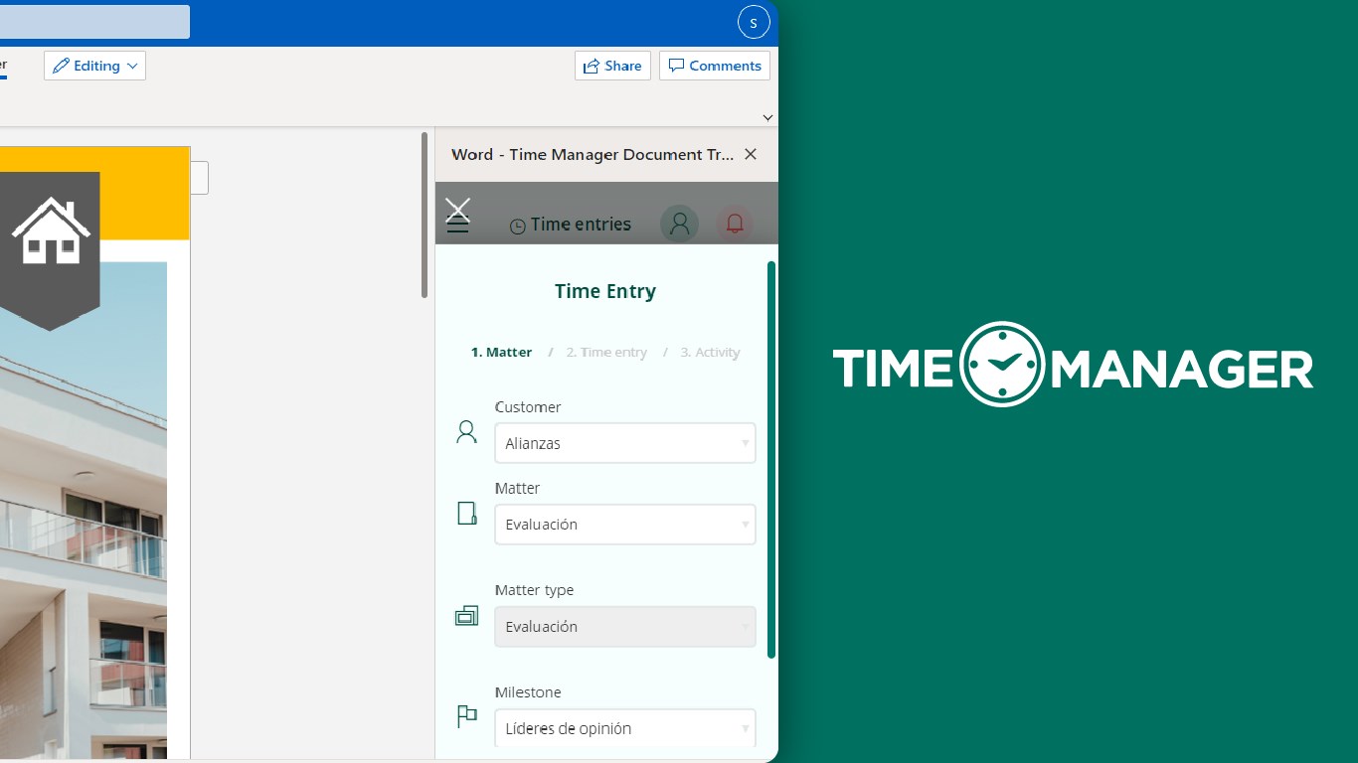The image size is (1358, 763).
Task: Click the Time Manager clock logo
Action: click(x=1002, y=365)
